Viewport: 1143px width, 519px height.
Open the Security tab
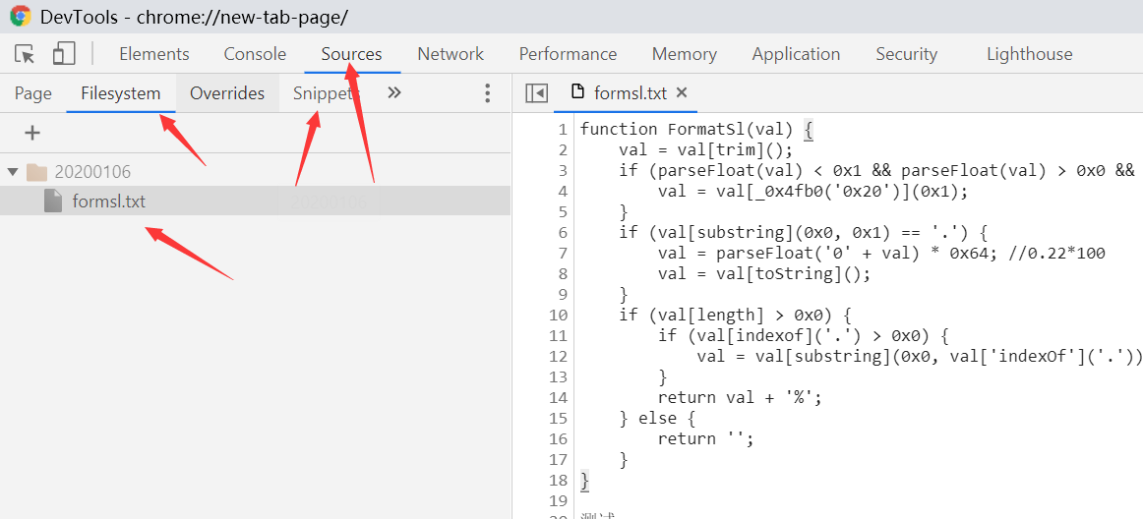tap(907, 54)
